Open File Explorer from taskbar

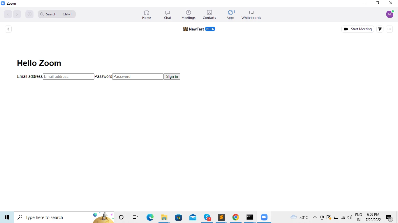[164, 217]
